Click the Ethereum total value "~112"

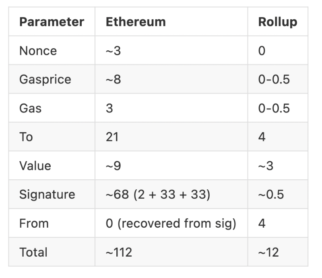click(x=119, y=252)
